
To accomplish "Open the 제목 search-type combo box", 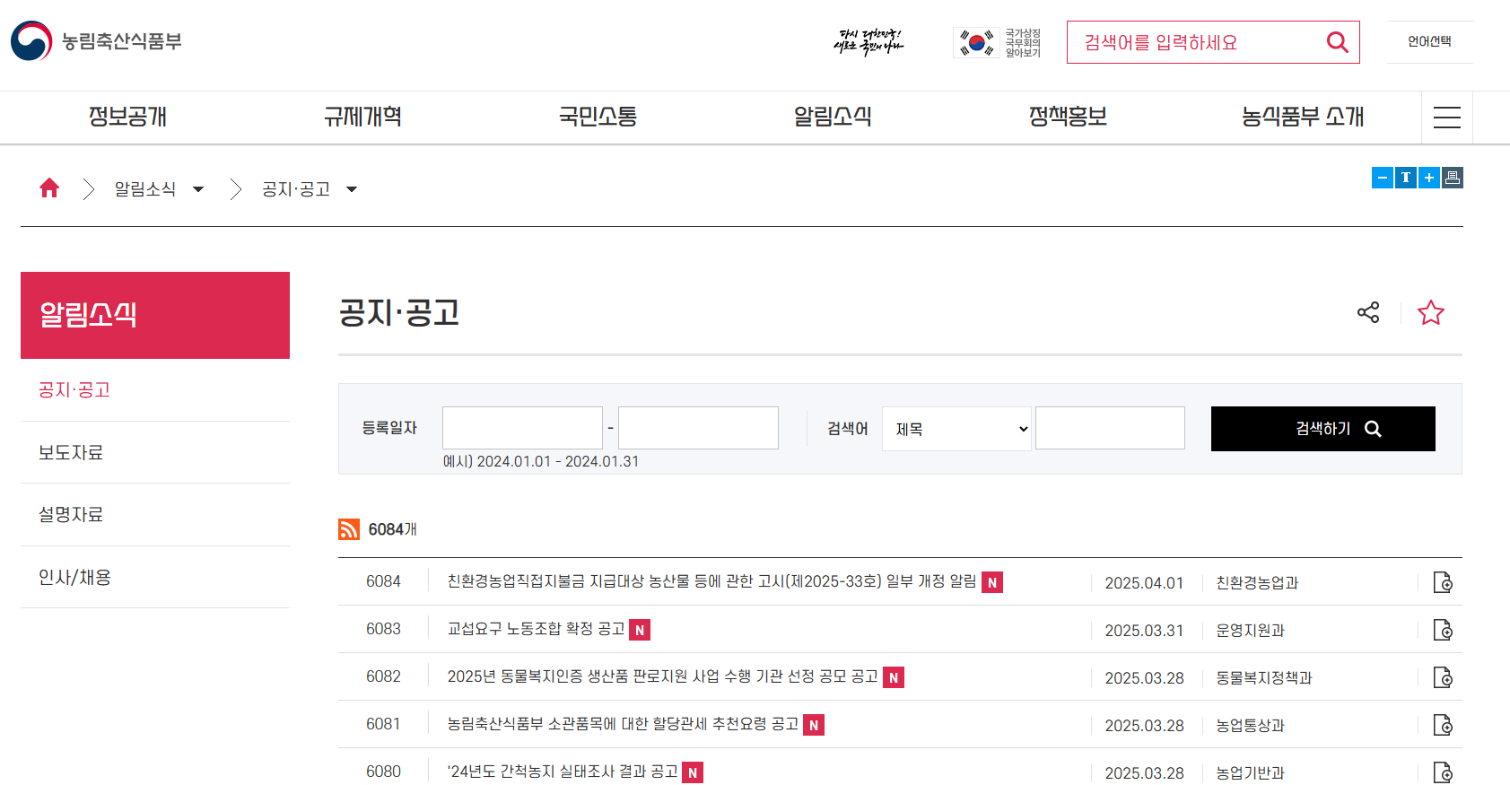I will coord(956,429).
